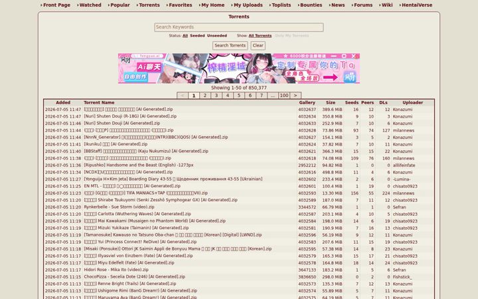The width and height of the screenshot is (478, 299).
Task: Go to page 7 of results
Action: (262, 96)
